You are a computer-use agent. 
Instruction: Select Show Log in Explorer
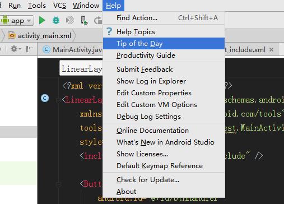[x=164, y=81]
